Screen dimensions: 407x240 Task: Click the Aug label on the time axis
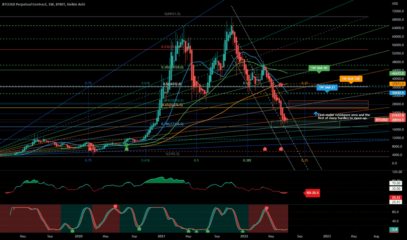[376, 237]
